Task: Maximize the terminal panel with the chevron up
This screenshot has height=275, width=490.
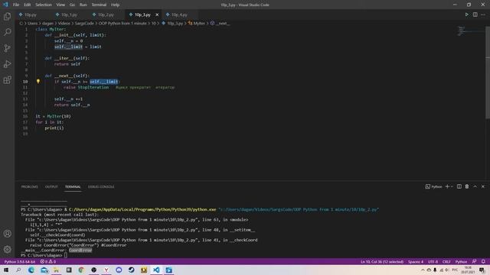Action: pyautogui.click(x=475, y=186)
